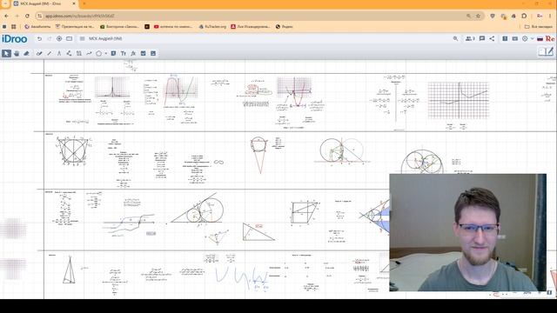Click the board title text
The width and height of the screenshot is (557, 313).
point(105,38)
